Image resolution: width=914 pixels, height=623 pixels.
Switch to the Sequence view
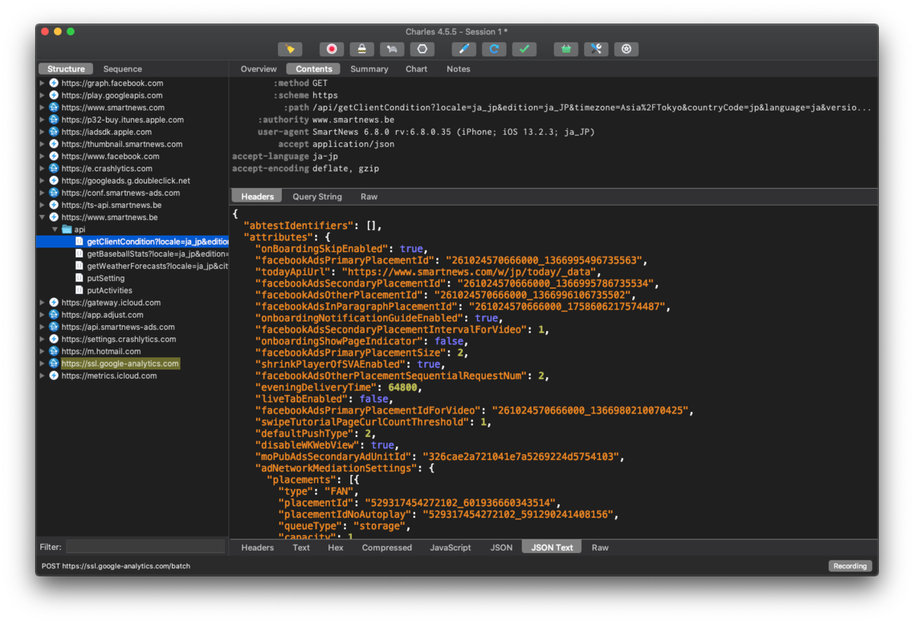pos(123,69)
